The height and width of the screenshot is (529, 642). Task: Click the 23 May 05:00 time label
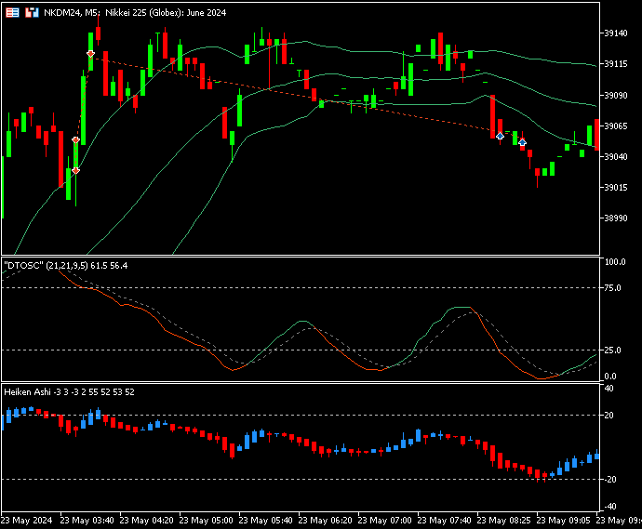pyautogui.click(x=207, y=521)
